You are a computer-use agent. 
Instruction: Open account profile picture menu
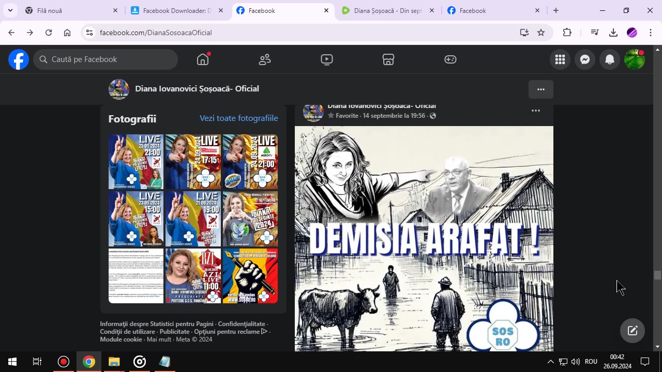pos(635,59)
